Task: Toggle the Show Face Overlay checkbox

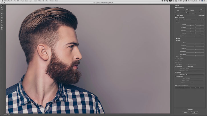Action: [x=187, y=65]
